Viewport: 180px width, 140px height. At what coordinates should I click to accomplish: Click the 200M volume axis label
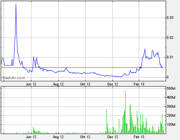point(171,116)
